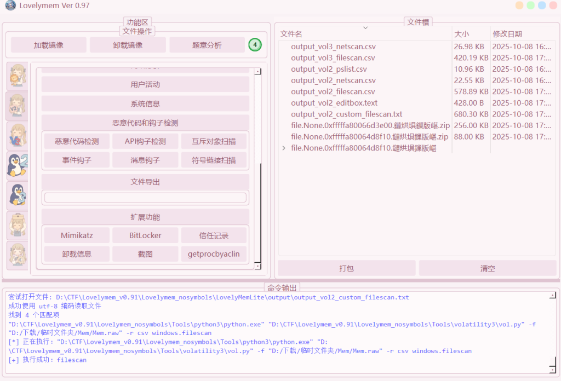Select the girl with lion sidebar tab

pos(17,76)
